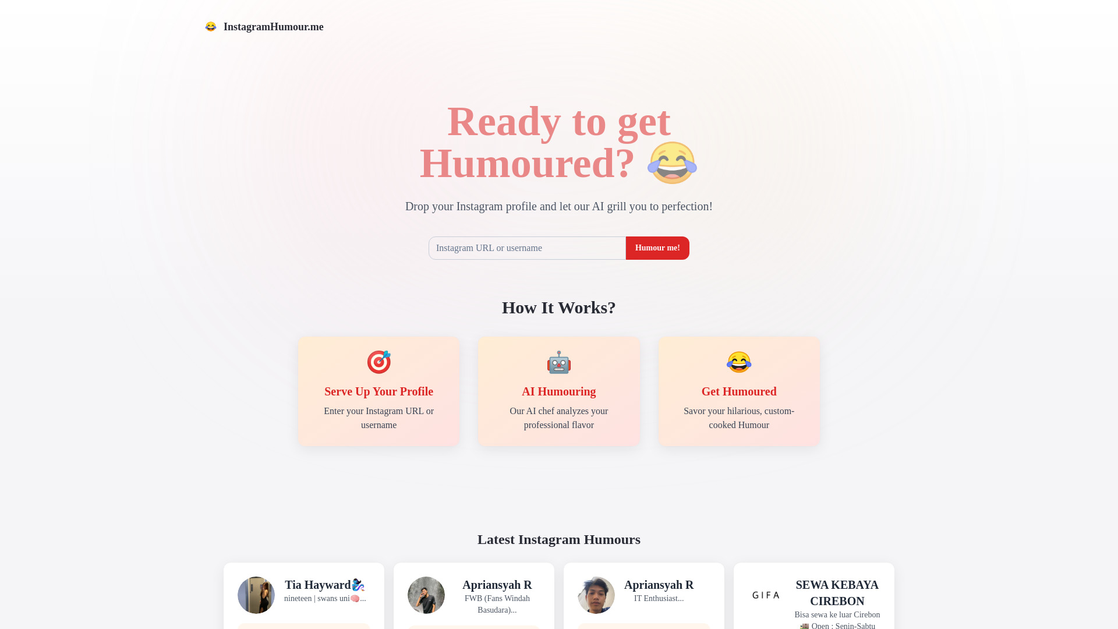Select the second Apriansyah R IT Enthusiast card
The width and height of the screenshot is (1118, 629).
coord(643,595)
